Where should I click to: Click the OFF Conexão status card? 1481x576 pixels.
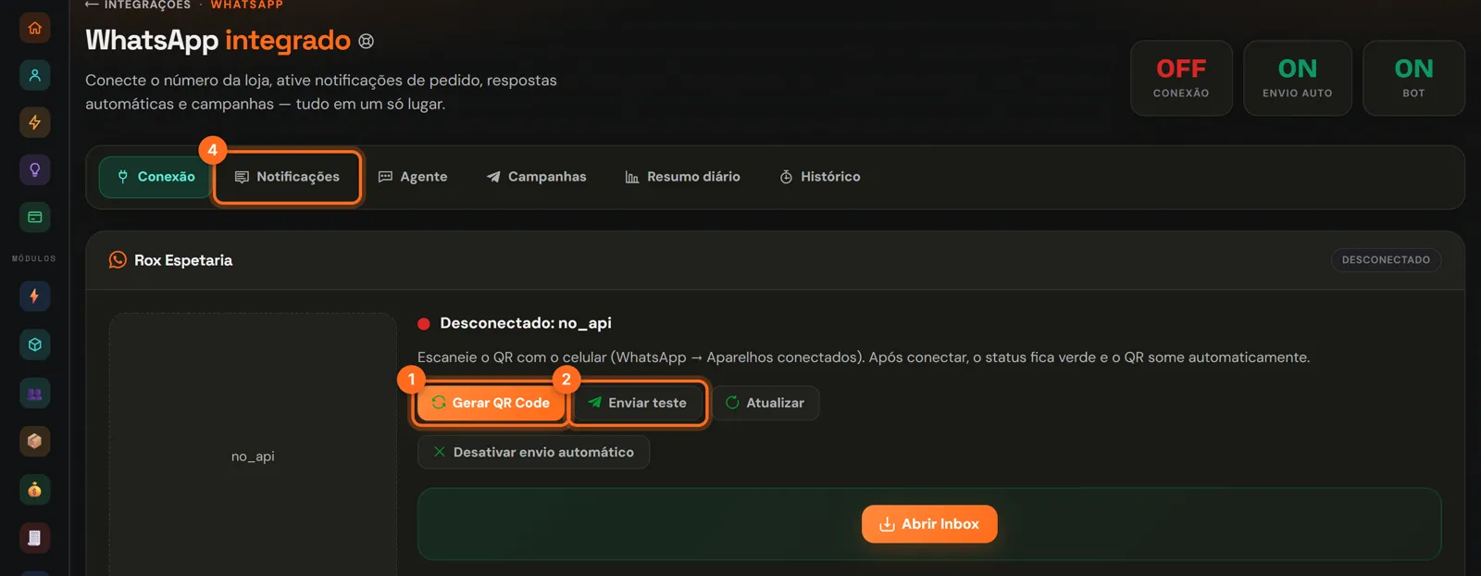pyautogui.click(x=1181, y=78)
